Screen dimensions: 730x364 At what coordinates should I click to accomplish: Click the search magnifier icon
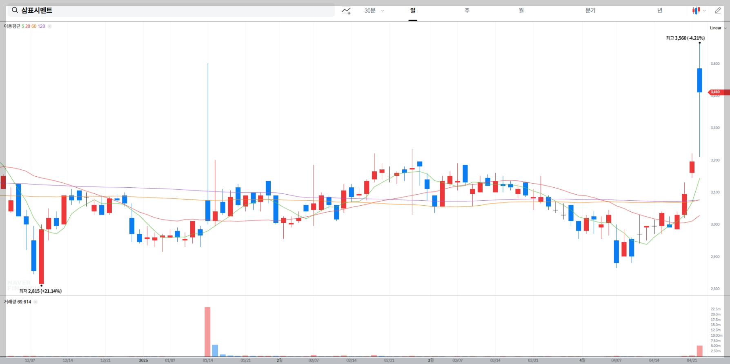(15, 10)
